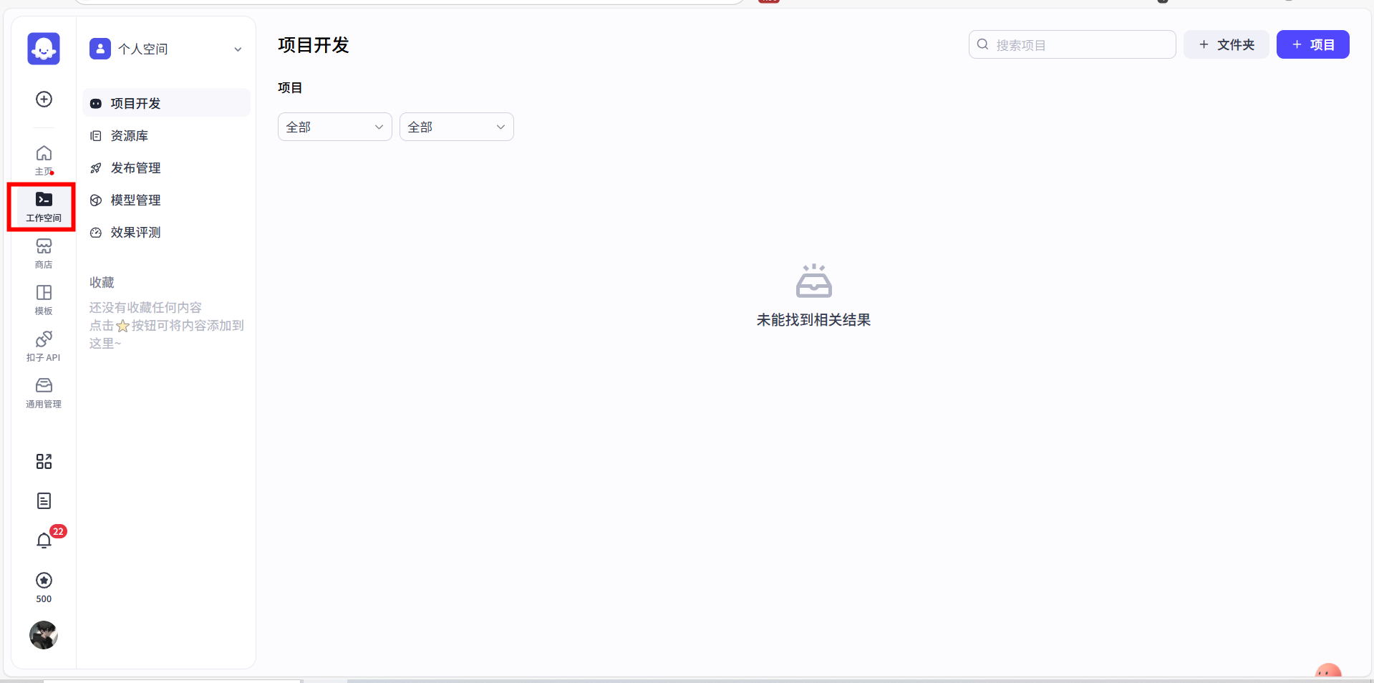Screen dimensions: 1374x683
Task: Open the second 全部 filter dropdown
Action: point(456,127)
